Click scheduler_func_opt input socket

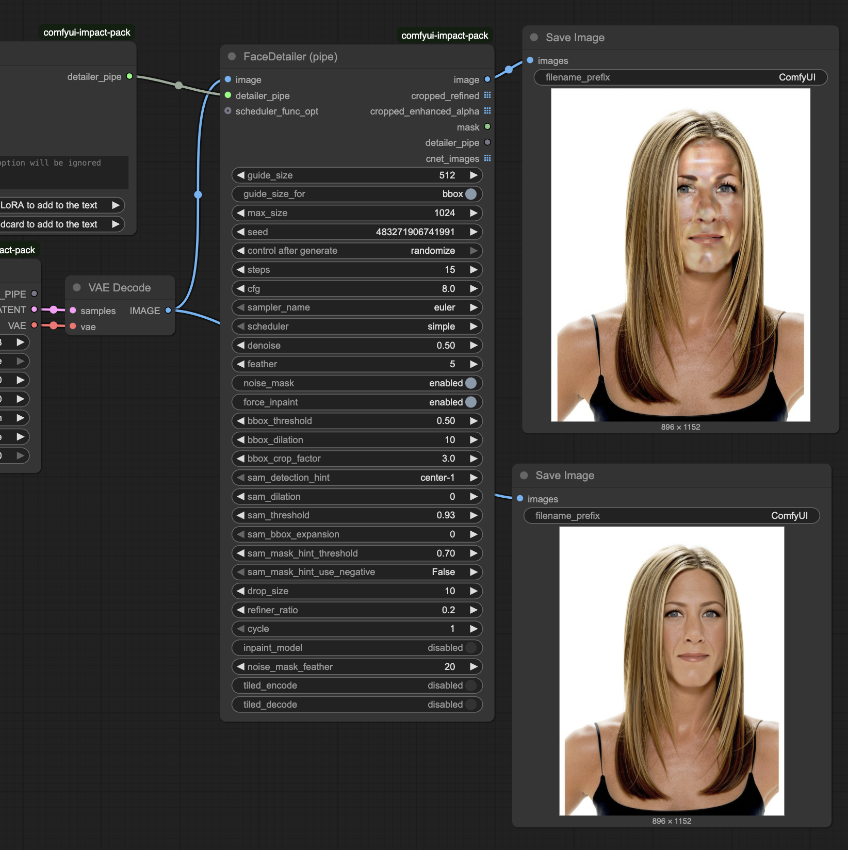pos(228,111)
